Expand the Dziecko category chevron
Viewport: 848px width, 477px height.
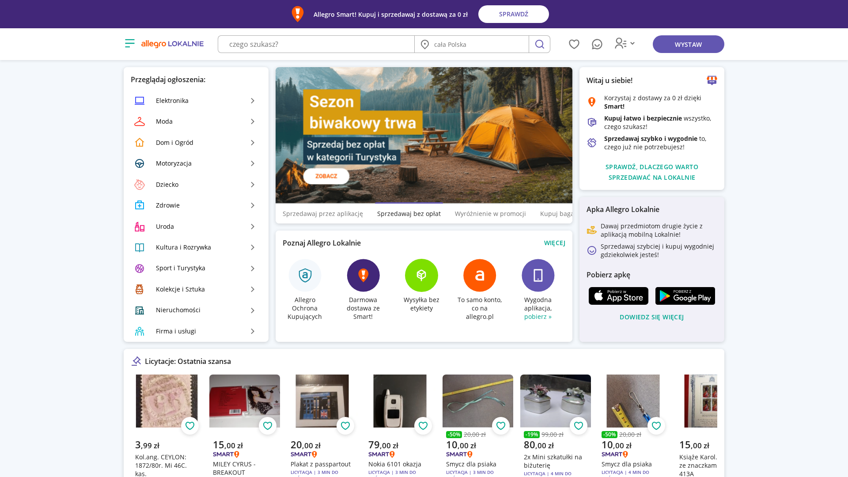(253, 185)
